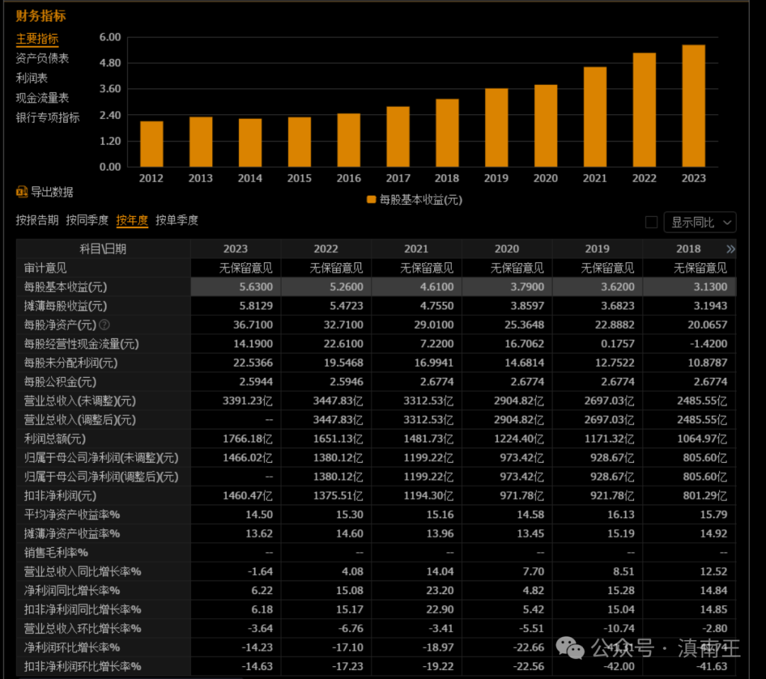Select the 营业总收入(调整后)(元) row label

(80, 420)
